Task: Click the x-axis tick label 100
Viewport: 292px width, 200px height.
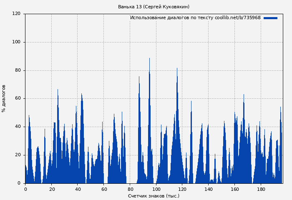Action: pos(156,189)
